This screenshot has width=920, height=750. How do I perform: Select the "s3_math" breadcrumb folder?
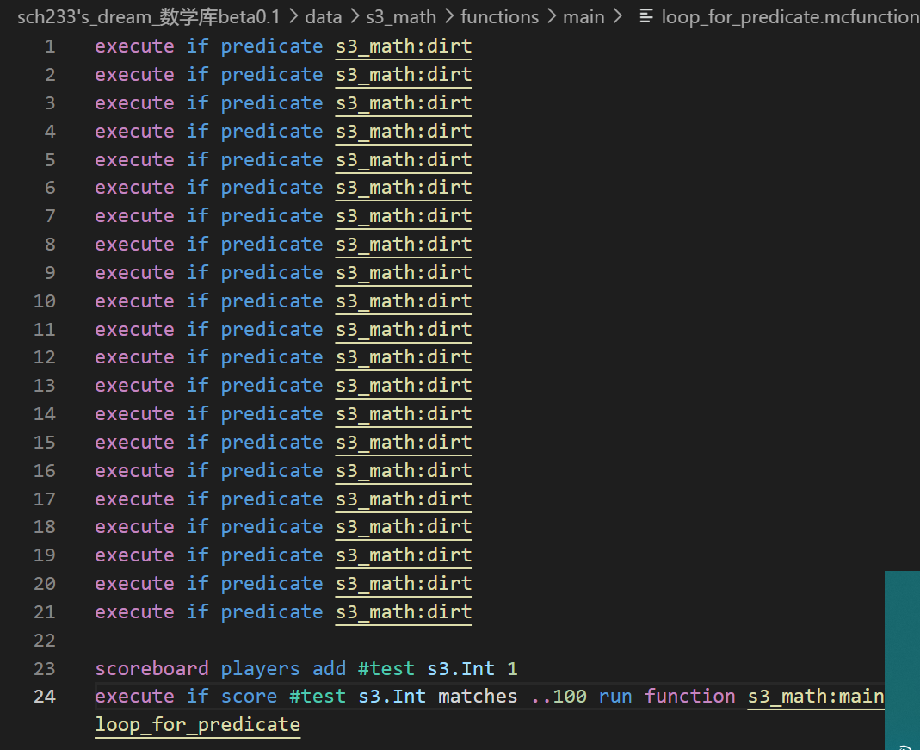coord(401,16)
